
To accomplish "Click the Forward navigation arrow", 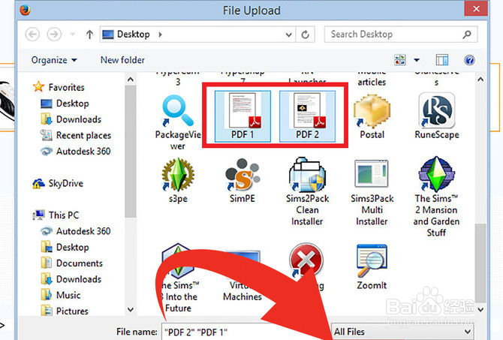I will coord(54,34).
